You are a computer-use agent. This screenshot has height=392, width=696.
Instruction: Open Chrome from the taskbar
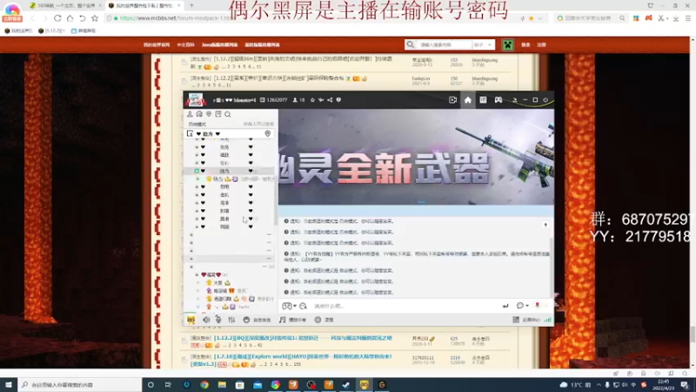pyautogui.click(x=204, y=385)
